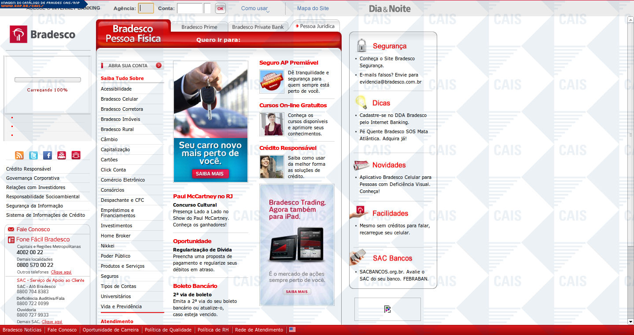Switch to Bradesco Prime tab
Viewport: 634px width, 335px height.
199,27
